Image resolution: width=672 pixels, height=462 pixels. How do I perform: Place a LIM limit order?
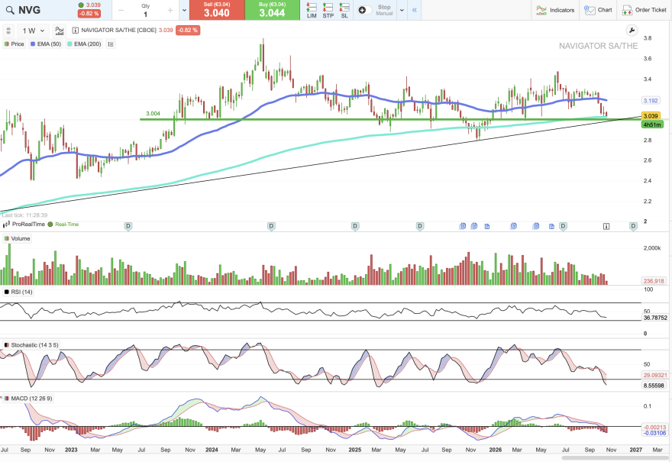(312, 10)
